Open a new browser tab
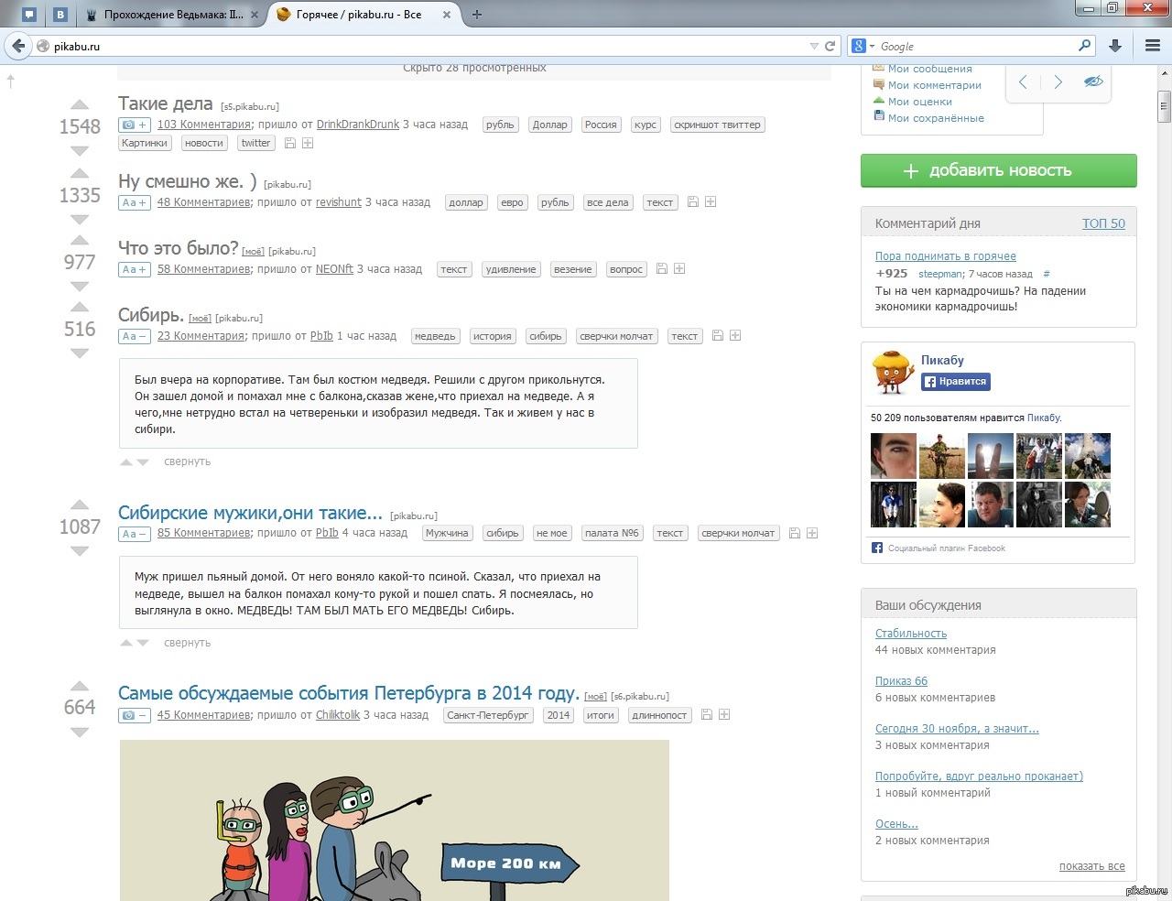The height and width of the screenshot is (901, 1172). point(477,15)
